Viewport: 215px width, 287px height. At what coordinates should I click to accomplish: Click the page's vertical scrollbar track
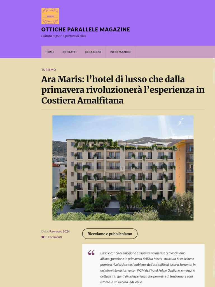pyautogui.click(x=214, y=172)
